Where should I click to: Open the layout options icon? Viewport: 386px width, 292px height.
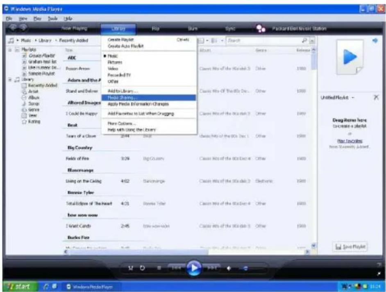[201, 41]
